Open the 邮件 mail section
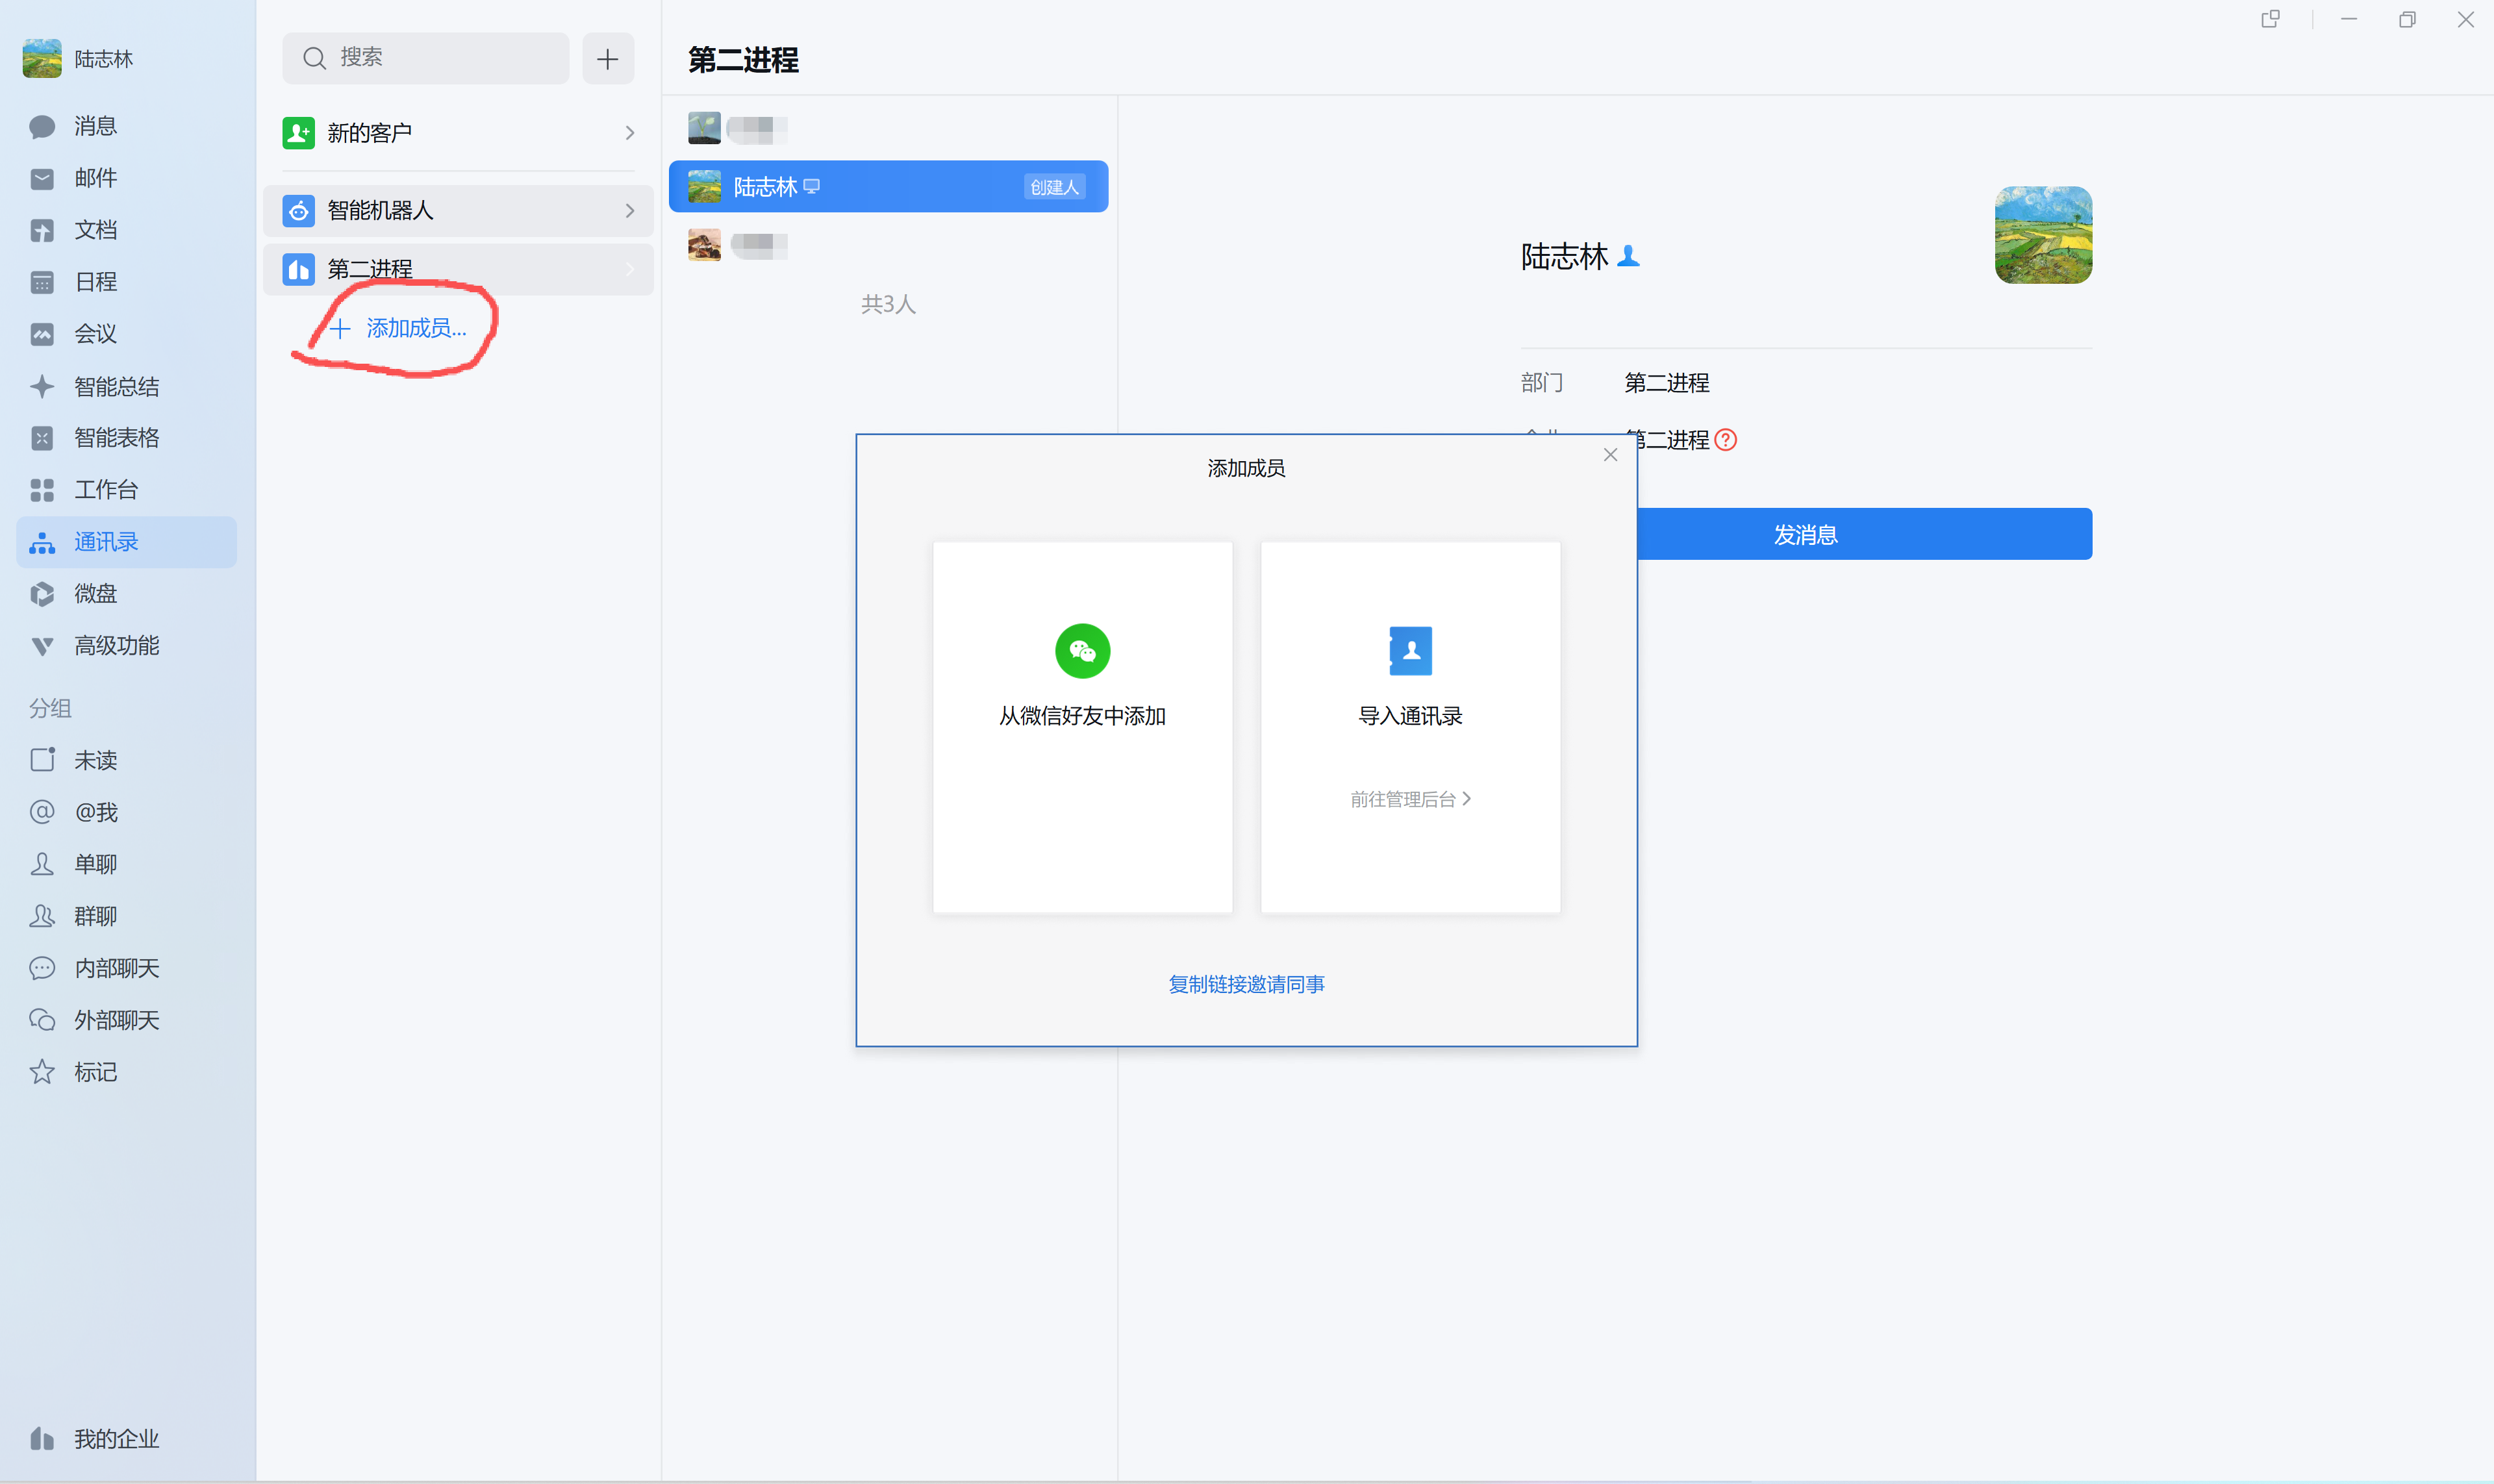The height and width of the screenshot is (1484, 2494). coord(126,178)
